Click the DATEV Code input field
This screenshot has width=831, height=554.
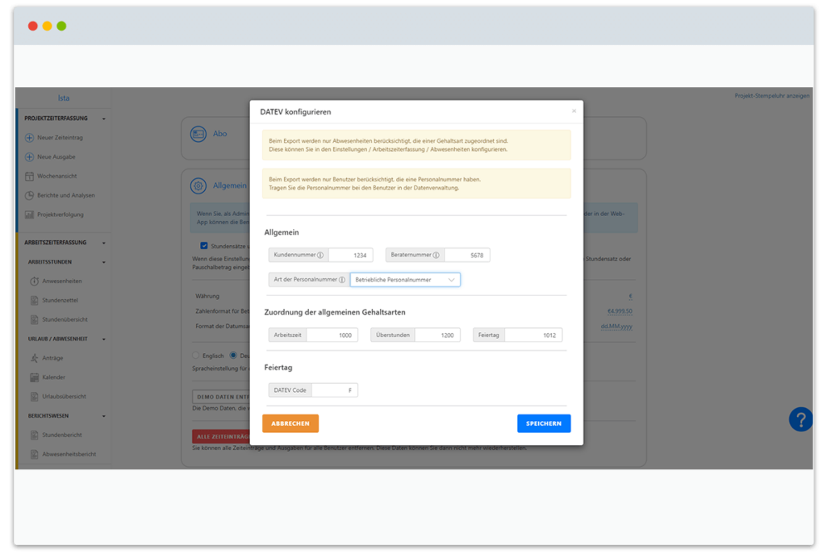point(335,390)
